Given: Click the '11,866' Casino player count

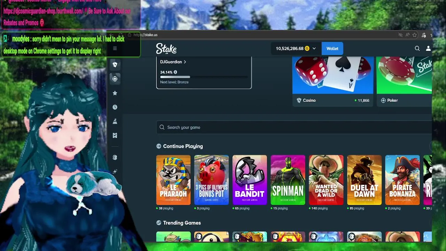Looking at the screenshot, I should coord(363,100).
